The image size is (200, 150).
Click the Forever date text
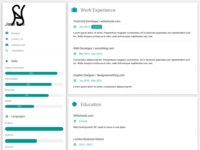(x=83, y=121)
